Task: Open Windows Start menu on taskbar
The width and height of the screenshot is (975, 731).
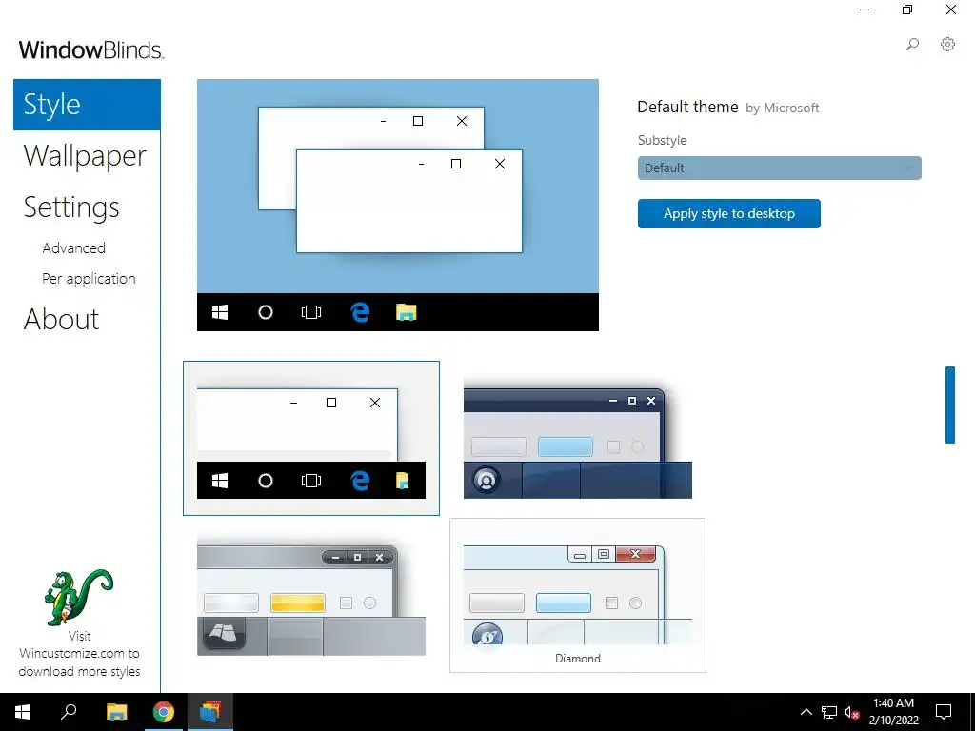Action: pyautogui.click(x=23, y=712)
